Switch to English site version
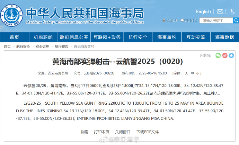239x145 pixels. (203, 12)
